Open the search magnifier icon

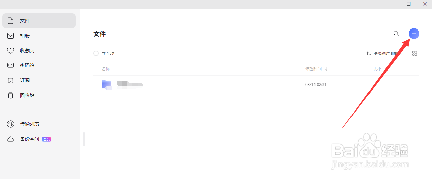pyautogui.click(x=396, y=34)
